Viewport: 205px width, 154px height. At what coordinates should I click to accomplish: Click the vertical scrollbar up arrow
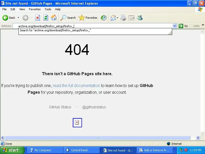(202, 31)
